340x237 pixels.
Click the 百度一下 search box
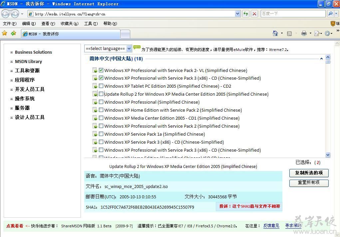click(x=293, y=14)
